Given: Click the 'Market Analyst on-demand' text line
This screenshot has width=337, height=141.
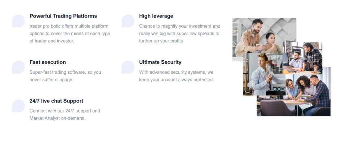Looking at the screenshot, I should point(58,118).
